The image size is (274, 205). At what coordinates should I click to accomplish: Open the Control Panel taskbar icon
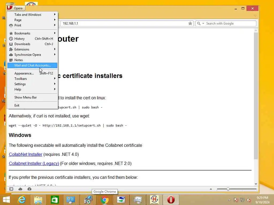71,200
